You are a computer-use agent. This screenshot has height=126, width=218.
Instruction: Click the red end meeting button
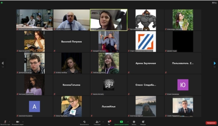click(211, 123)
